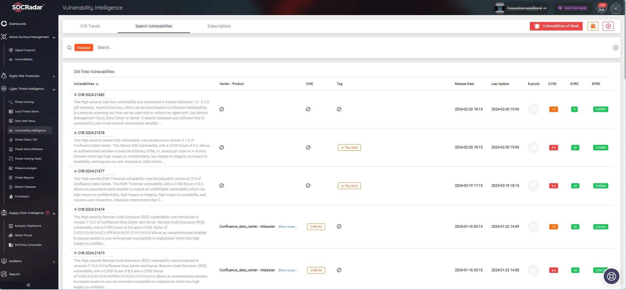Click the Release Date column header
Image resolution: width=626 pixels, height=290 pixels.
pyautogui.click(x=464, y=84)
